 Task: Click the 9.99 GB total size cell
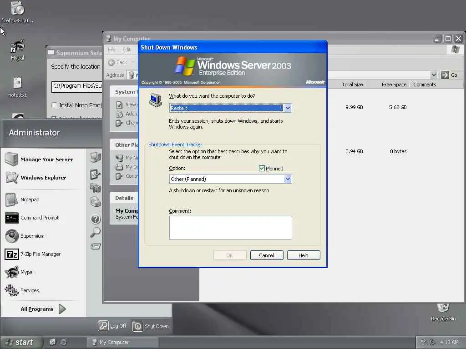coord(354,107)
